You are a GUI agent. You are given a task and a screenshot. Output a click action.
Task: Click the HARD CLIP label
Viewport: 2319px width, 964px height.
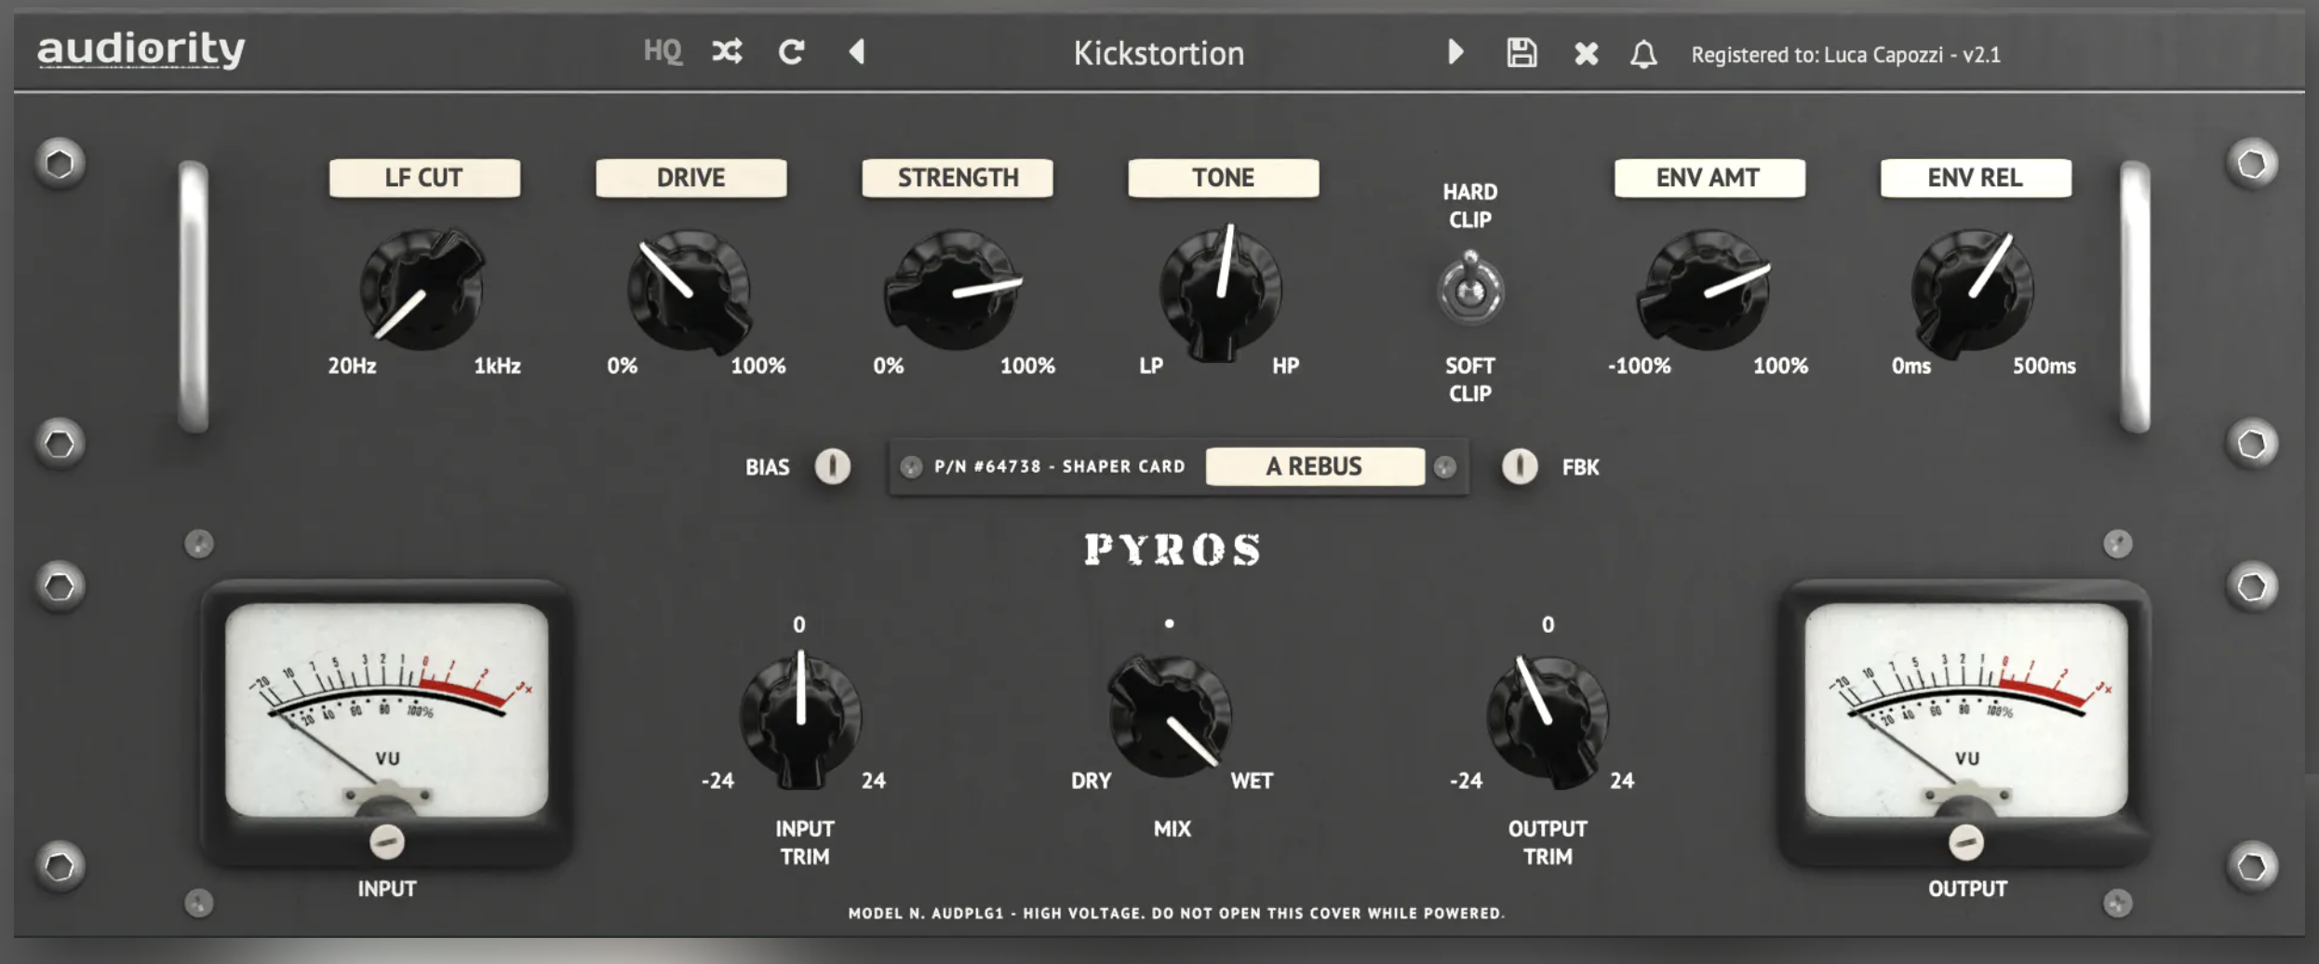pyautogui.click(x=1470, y=206)
